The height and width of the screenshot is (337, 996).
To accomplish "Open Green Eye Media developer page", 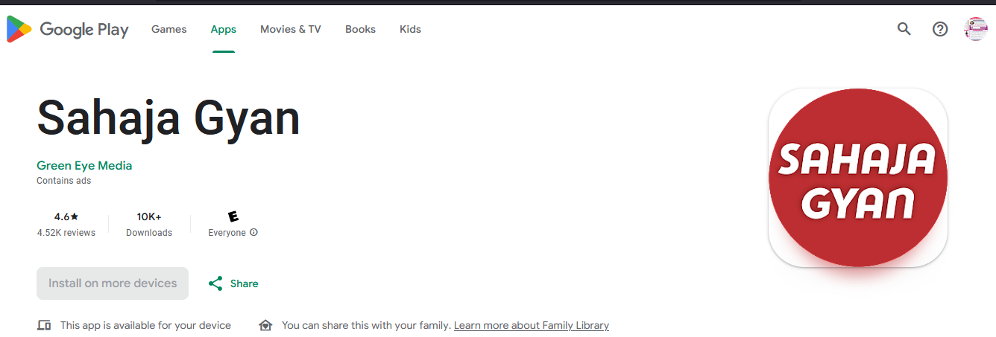I will click(x=84, y=165).
